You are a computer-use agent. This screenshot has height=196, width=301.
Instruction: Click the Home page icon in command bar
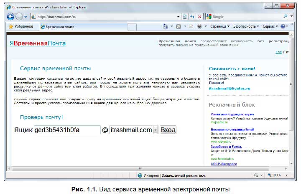166,26
